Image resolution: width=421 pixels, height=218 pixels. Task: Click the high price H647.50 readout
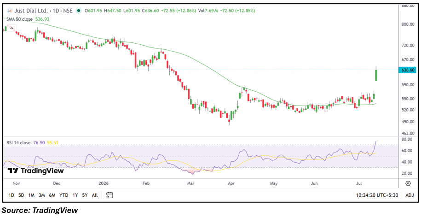(114, 11)
